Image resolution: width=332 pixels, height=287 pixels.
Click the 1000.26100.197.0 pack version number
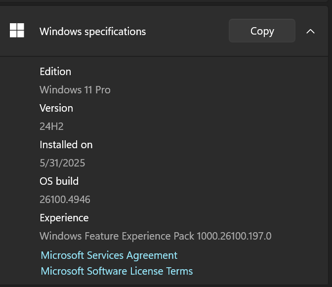[x=234, y=236]
